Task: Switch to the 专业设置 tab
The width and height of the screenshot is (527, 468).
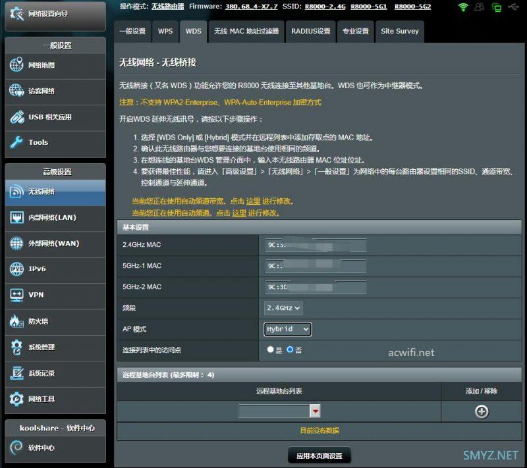Action: (x=356, y=31)
